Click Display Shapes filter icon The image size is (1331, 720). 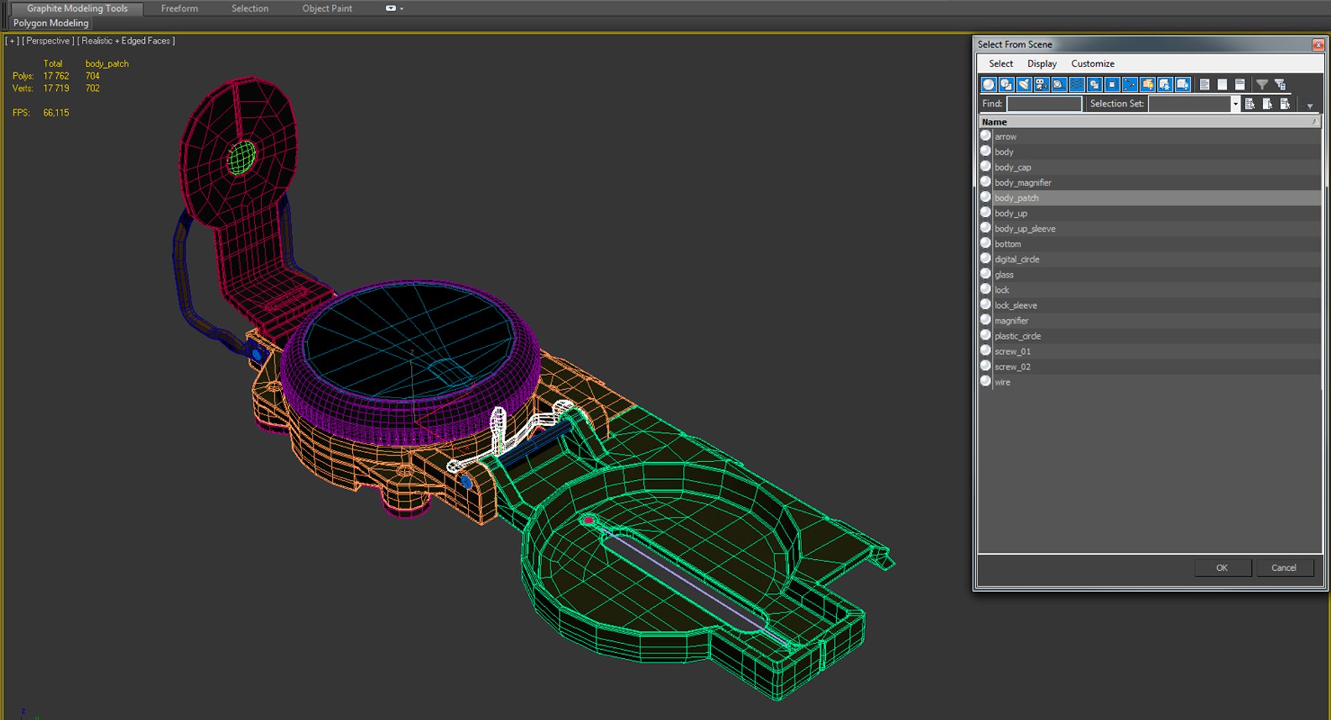pyautogui.click(x=1006, y=85)
